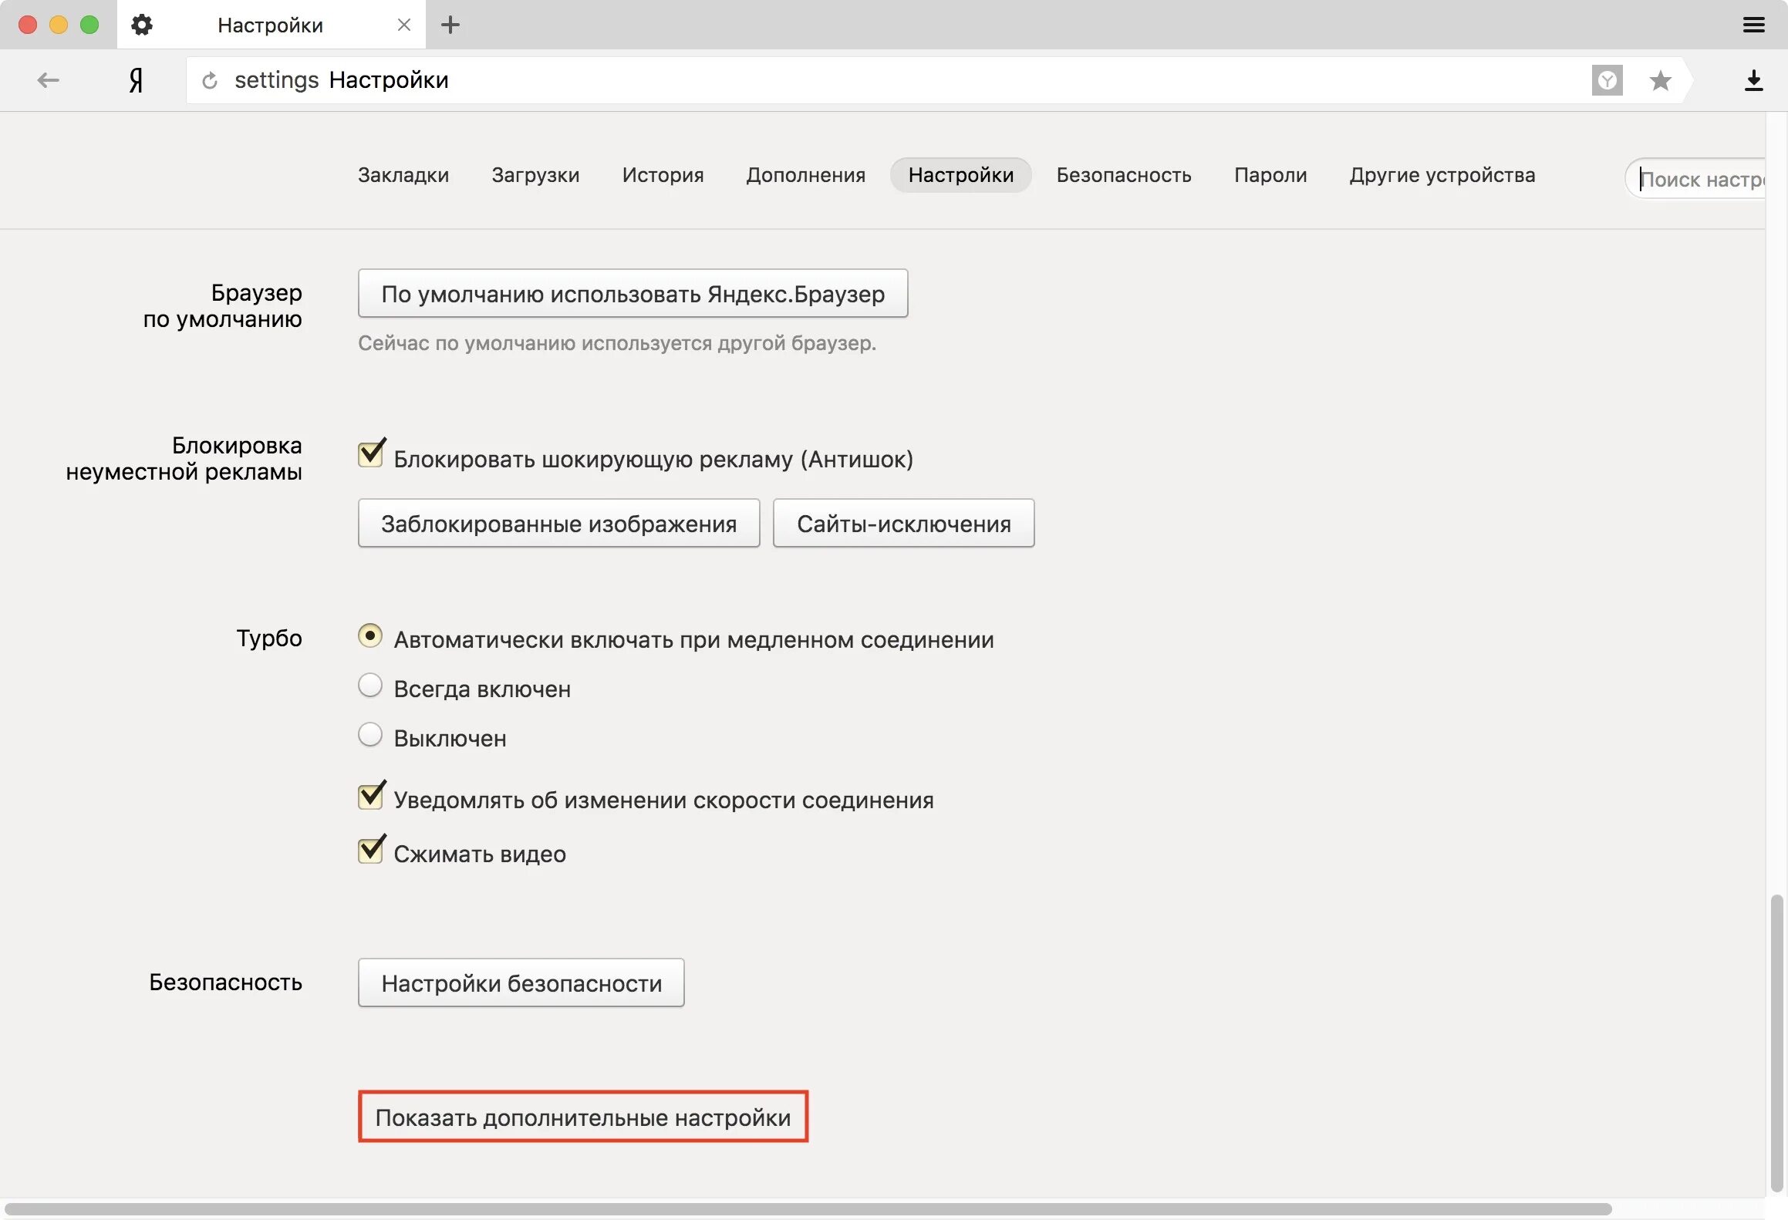Open Настройки безопасности
Image resolution: width=1788 pixels, height=1220 pixels.
click(521, 982)
